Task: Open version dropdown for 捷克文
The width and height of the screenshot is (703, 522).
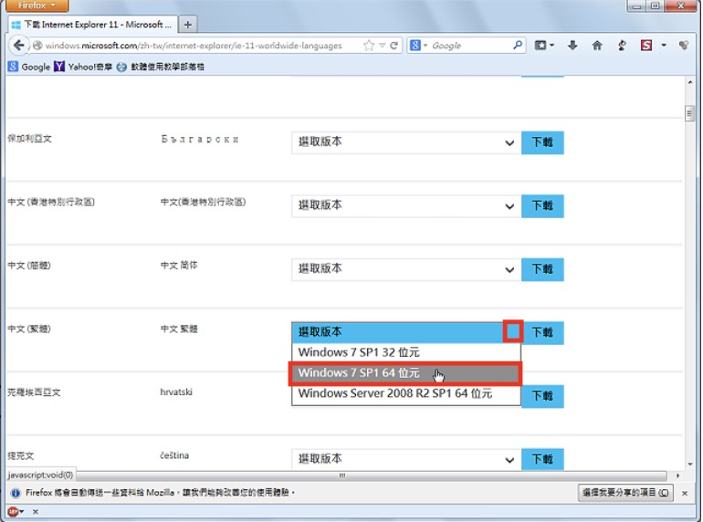Action: tap(406, 459)
